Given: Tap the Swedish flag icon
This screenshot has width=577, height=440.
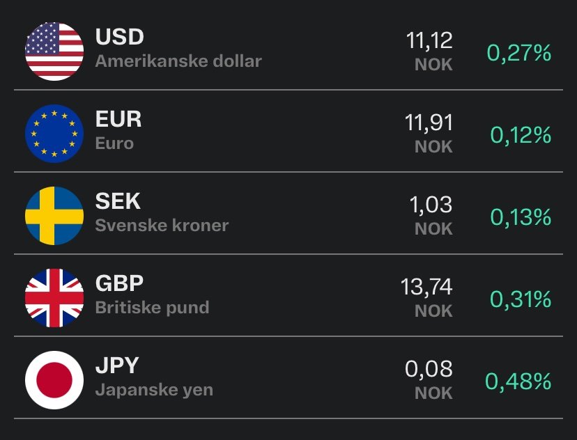Looking at the screenshot, I should [x=54, y=216].
